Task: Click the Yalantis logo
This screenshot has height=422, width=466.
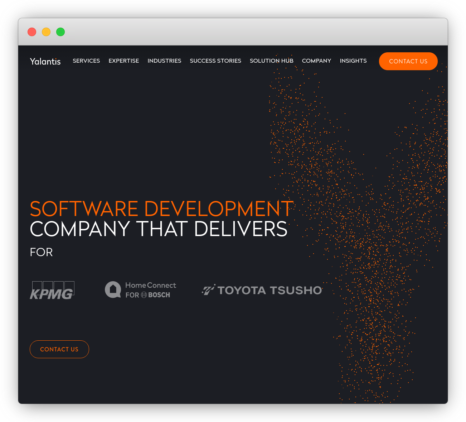Action: pos(45,61)
